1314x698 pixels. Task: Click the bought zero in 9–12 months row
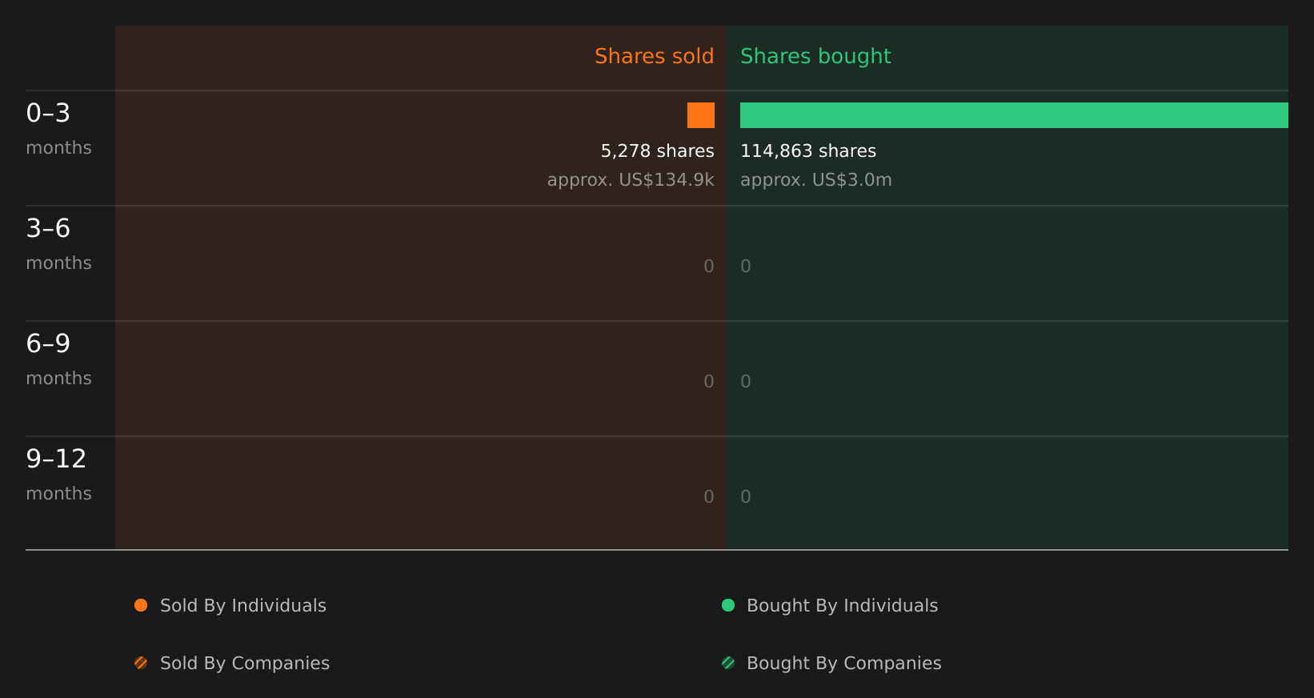click(746, 496)
